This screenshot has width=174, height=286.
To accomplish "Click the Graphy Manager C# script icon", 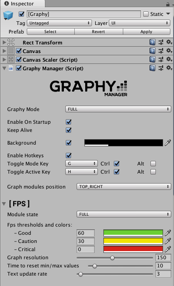I will pyautogui.click(x=11, y=68).
